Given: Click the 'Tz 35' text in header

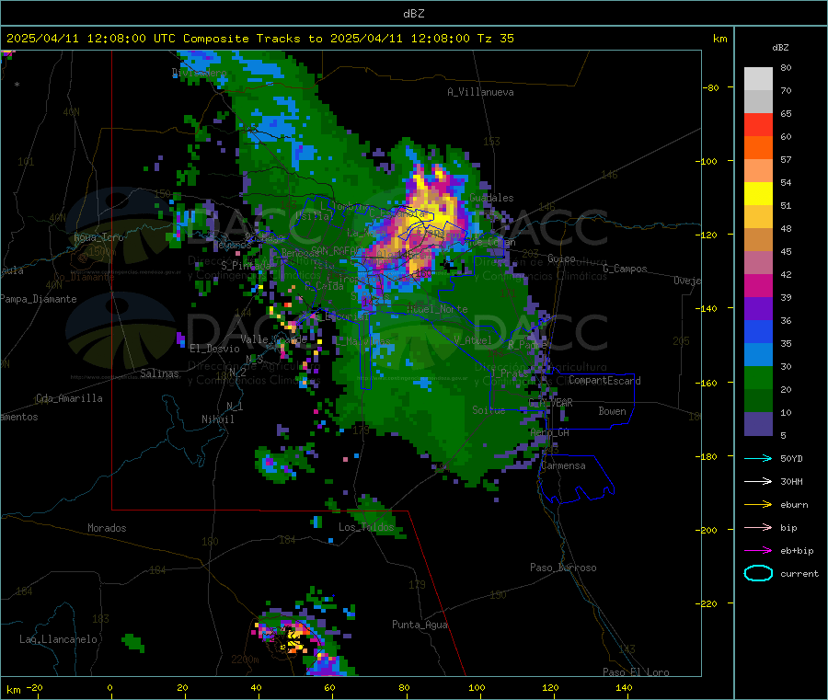Looking at the screenshot, I should tap(495, 39).
